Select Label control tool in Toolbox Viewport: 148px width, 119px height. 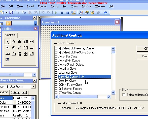click(x=14, y=42)
